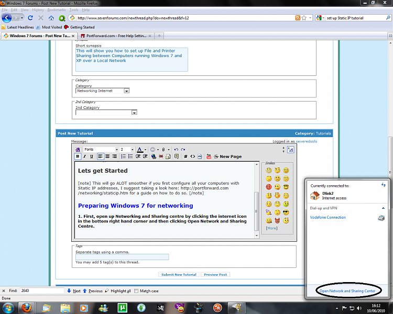Open the Help menu
This screenshot has height=314, width=393.
tap(86, 10)
